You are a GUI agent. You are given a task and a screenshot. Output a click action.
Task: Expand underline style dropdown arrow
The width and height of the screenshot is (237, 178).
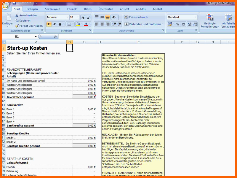(64, 24)
